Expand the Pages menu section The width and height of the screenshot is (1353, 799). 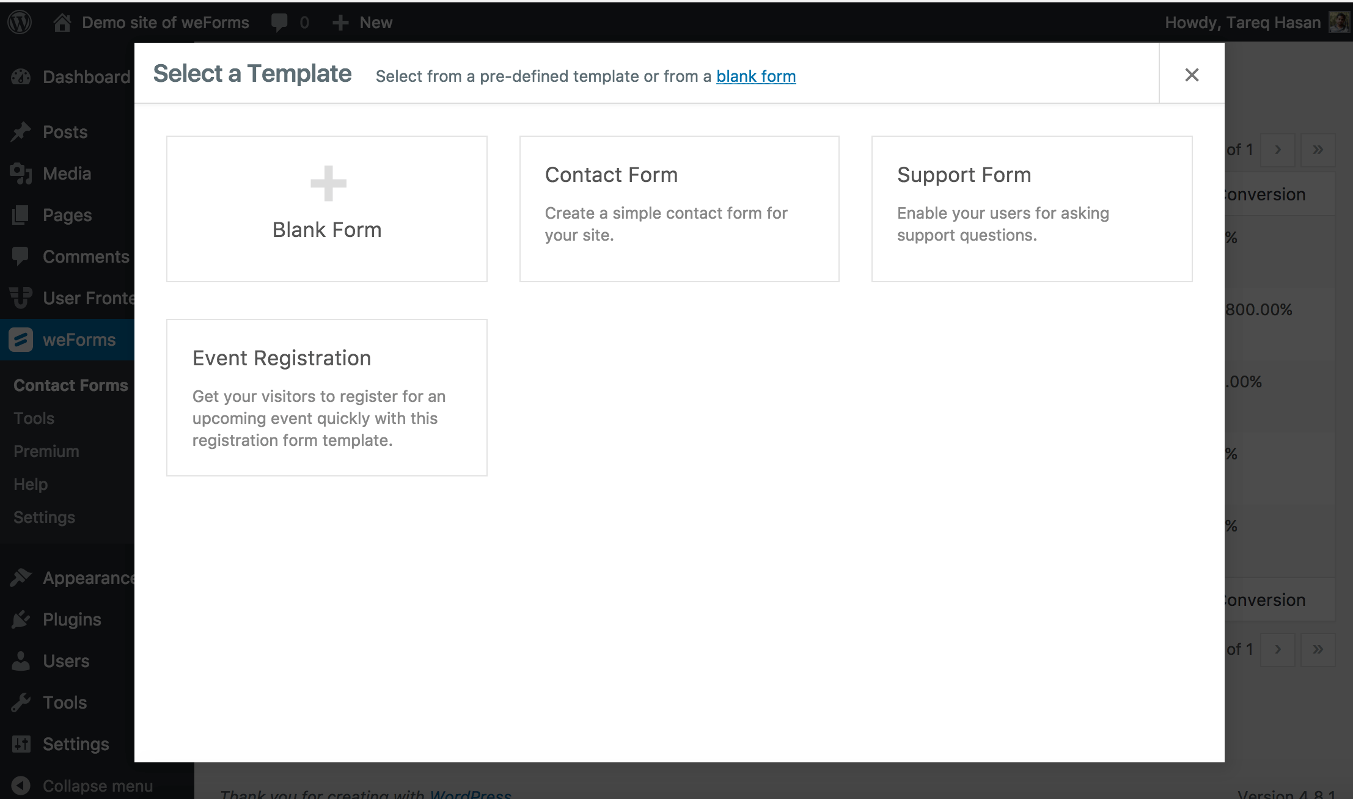[x=67, y=215]
